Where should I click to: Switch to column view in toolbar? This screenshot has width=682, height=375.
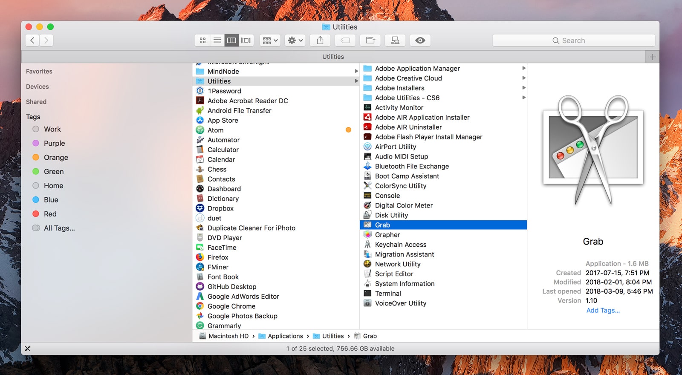(x=231, y=40)
